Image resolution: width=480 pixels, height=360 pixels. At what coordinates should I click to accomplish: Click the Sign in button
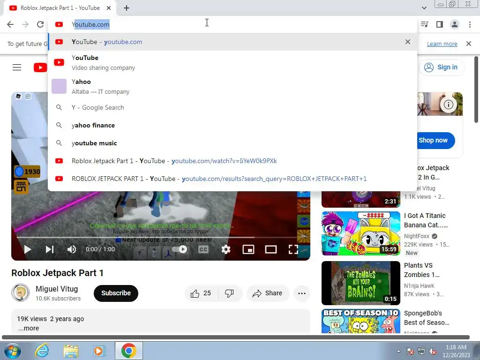click(441, 67)
